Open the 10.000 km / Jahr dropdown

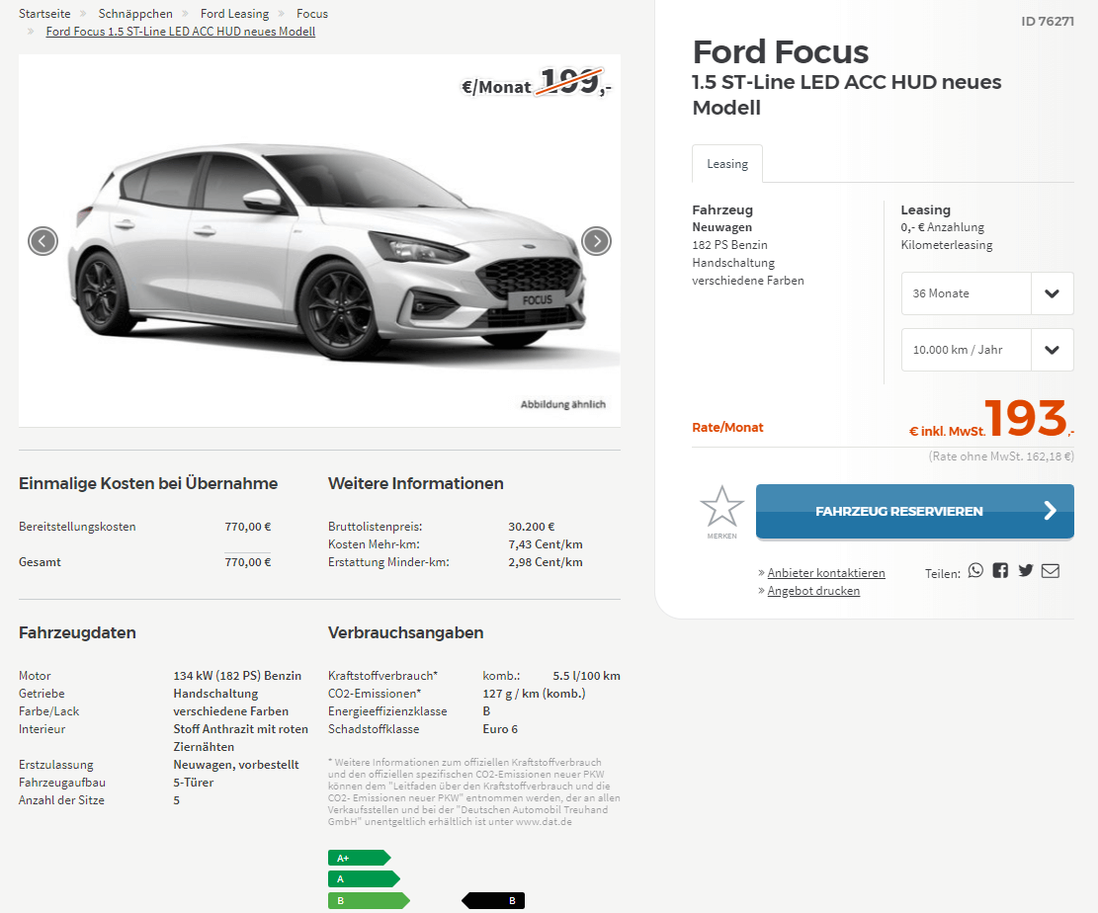[x=987, y=350]
